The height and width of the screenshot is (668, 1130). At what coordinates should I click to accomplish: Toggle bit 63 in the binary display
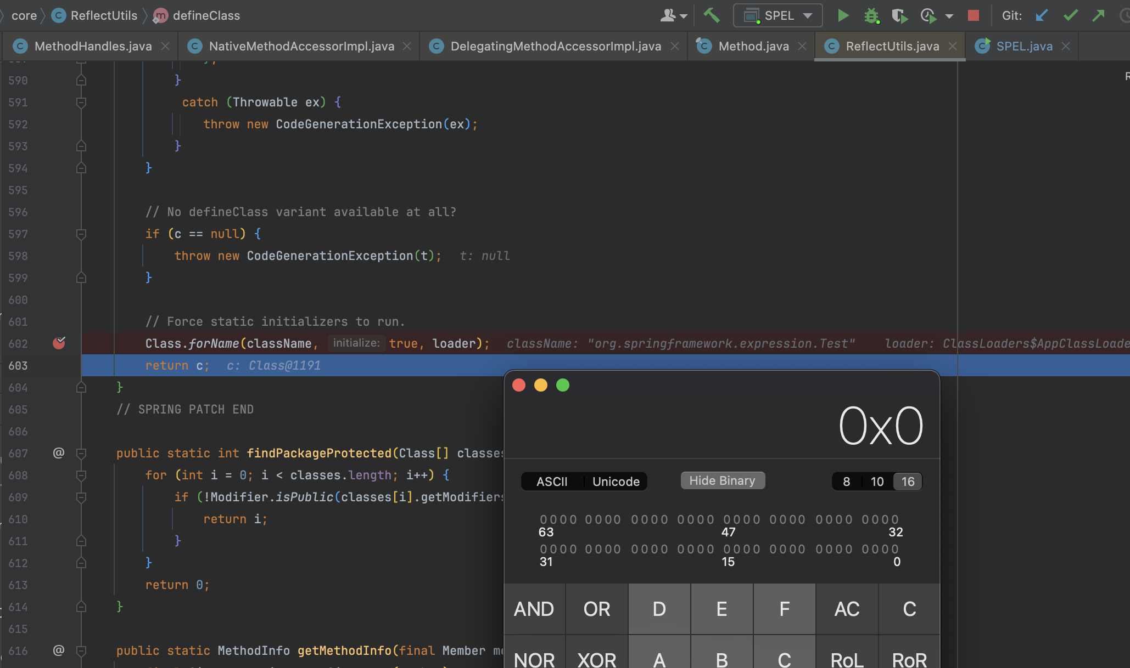[543, 519]
